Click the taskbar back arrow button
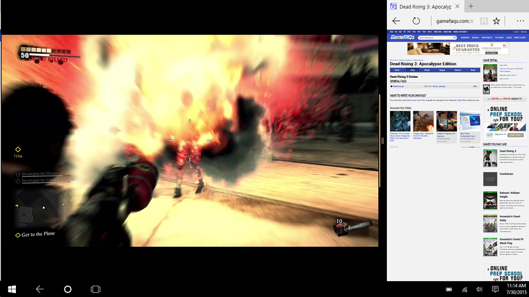The width and height of the screenshot is (529, 297). (x=40, y=289)
